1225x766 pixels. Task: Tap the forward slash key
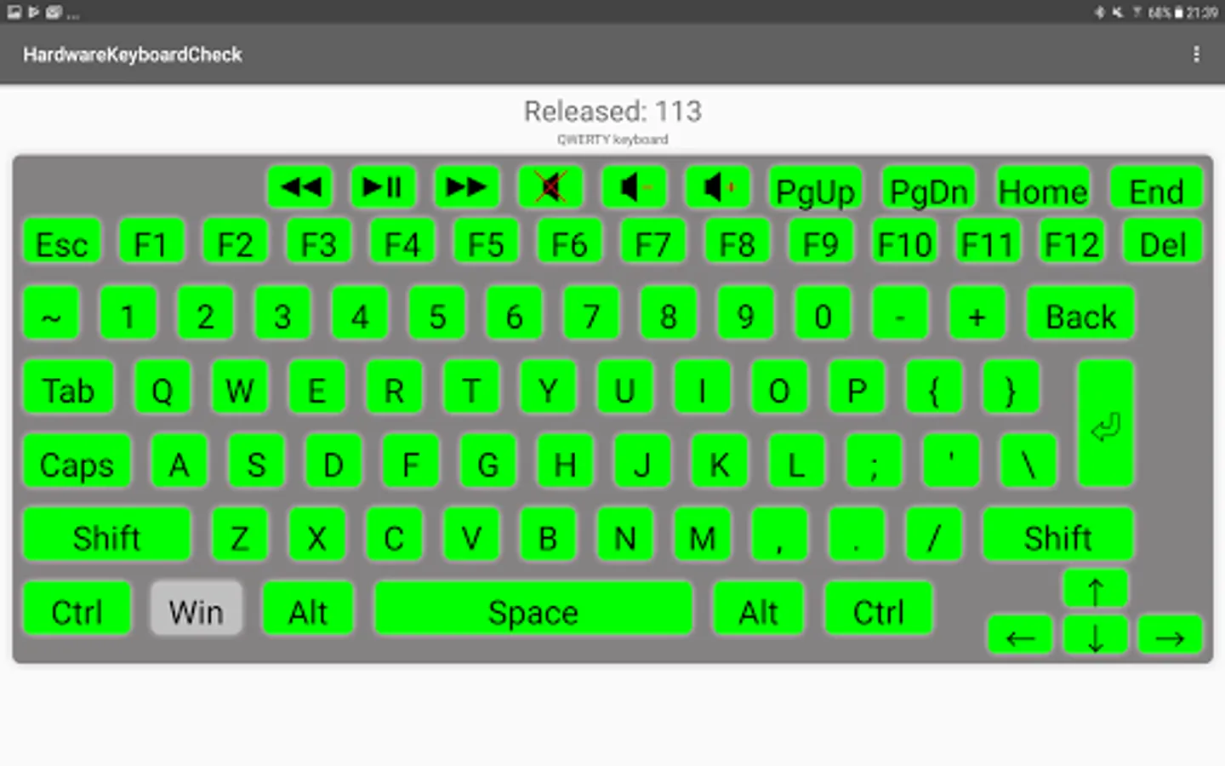(x=933, y=534)
